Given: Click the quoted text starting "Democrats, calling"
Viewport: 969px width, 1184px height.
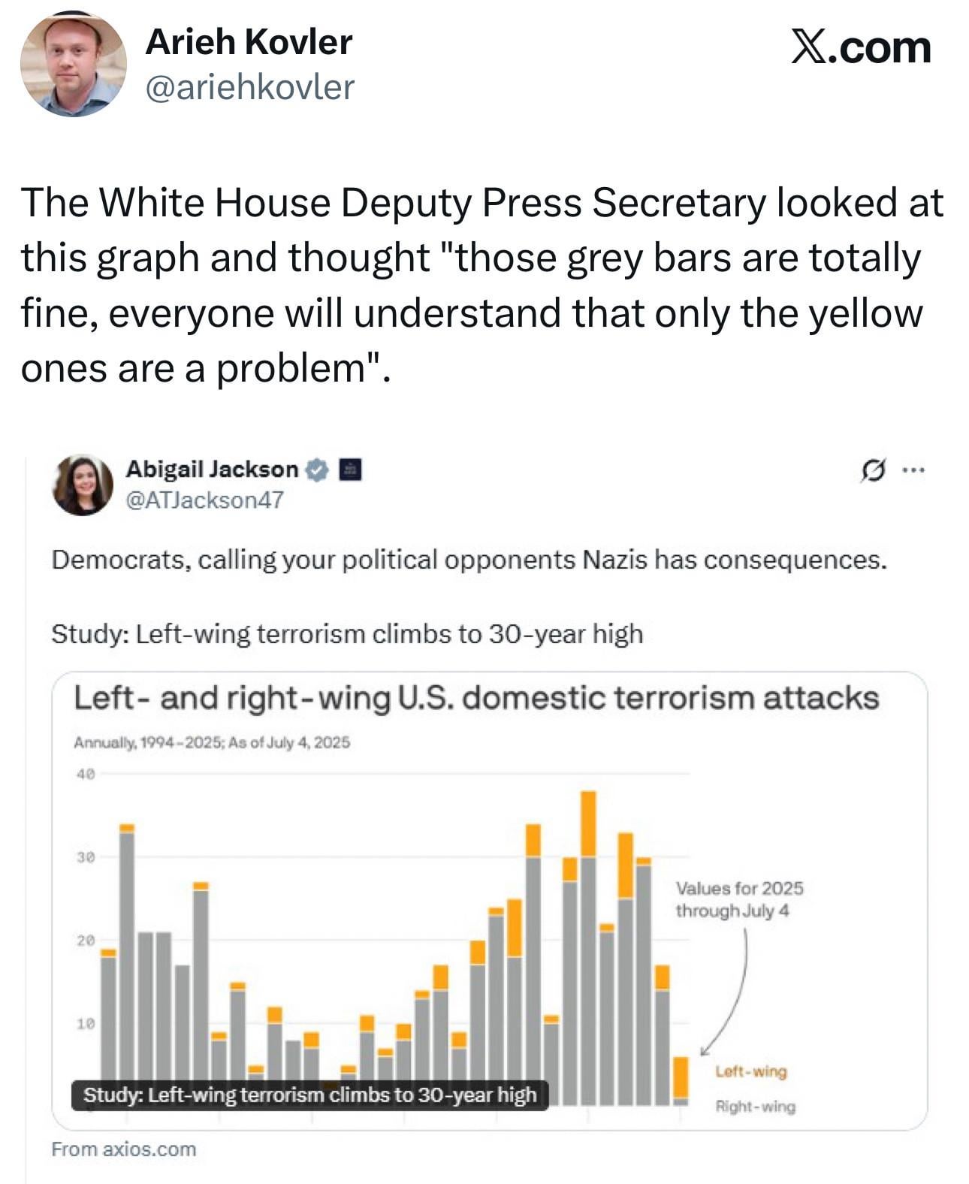Looking at the screenshot, I should coord(469,560).
